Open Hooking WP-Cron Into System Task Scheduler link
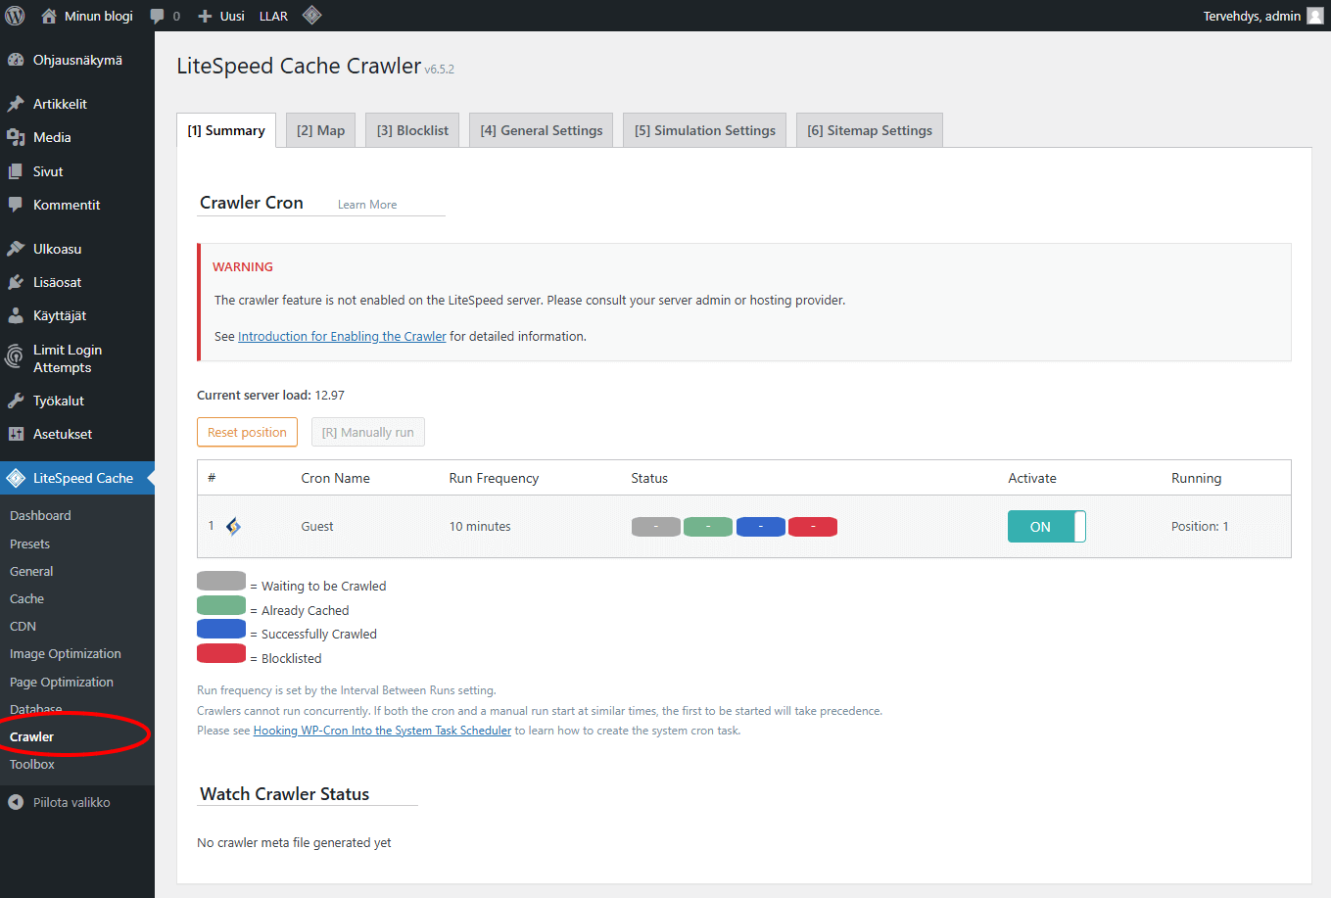The height and width of the screenshot is (898, 1331). tap(382, 731)
